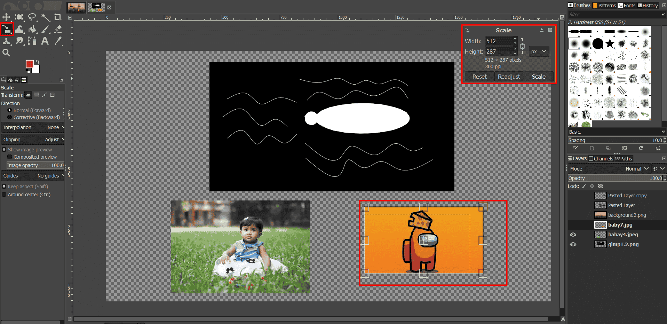Switch to the Patterns tab
Image resolution: width=667 pixels, height=324 pixels.
[604, 5]
